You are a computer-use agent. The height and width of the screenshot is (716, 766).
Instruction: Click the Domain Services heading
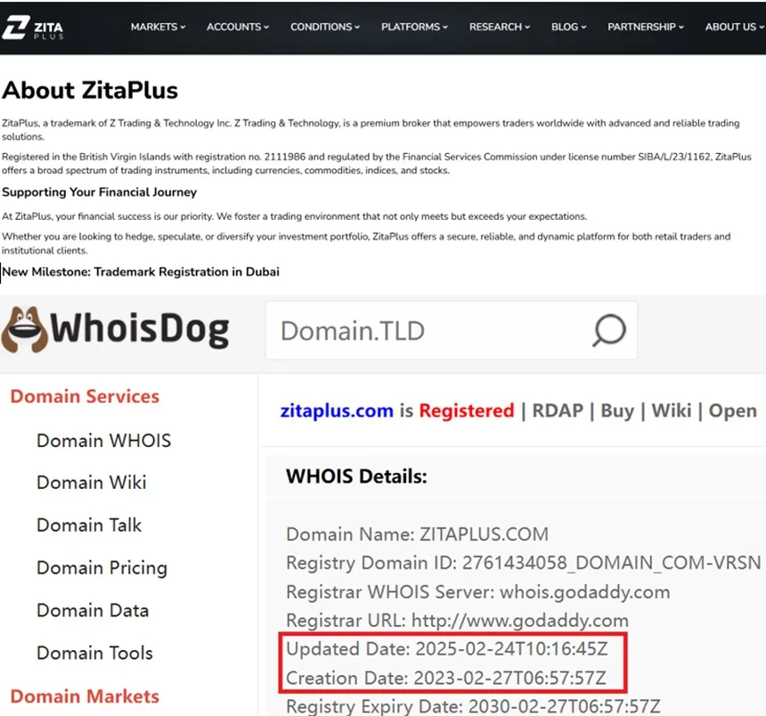click(85, 396)
